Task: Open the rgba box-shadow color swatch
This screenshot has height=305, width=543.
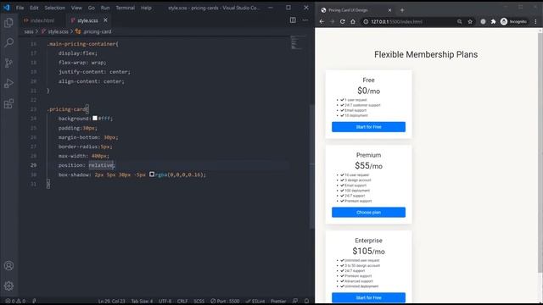Action: pyautogui.click(x=152, y=175)
